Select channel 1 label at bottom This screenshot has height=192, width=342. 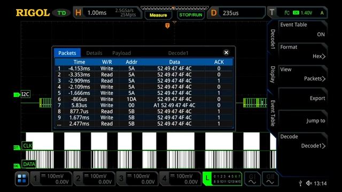(x=35, y=179)
